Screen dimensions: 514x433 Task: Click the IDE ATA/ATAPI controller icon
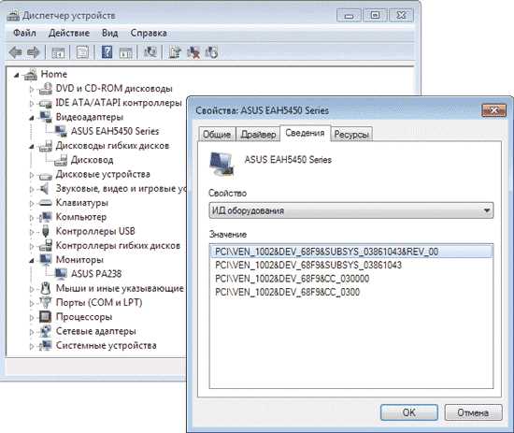pos(45,103)
